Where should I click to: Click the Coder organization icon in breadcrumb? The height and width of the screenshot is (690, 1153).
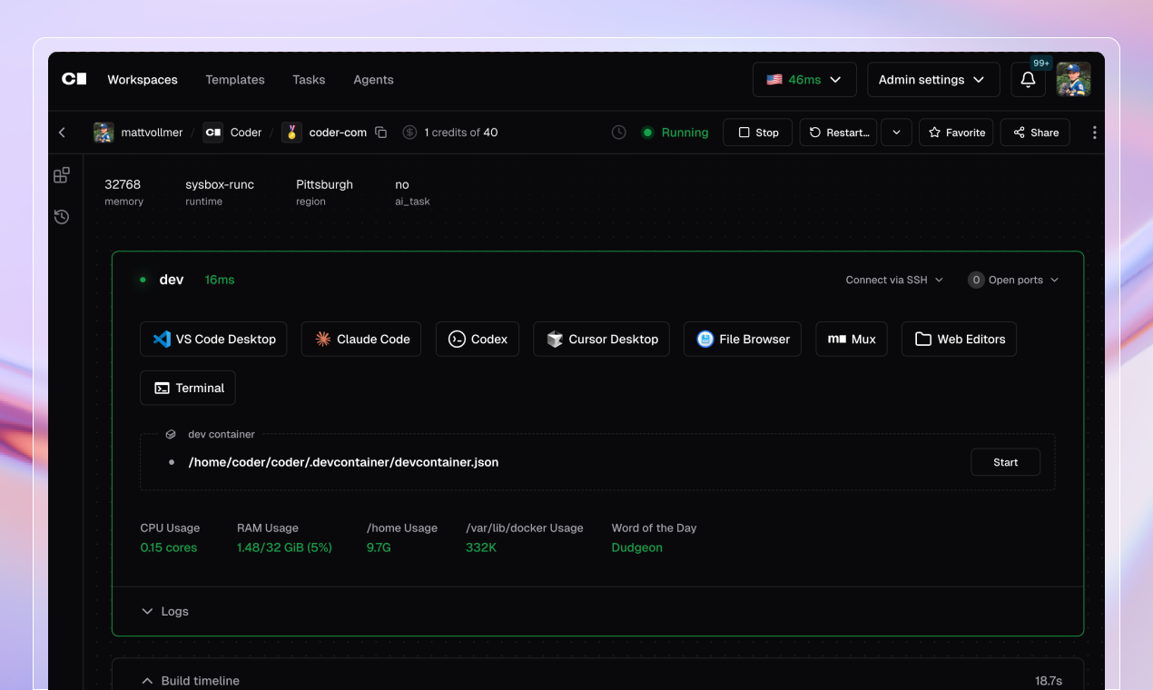point(212,133)
